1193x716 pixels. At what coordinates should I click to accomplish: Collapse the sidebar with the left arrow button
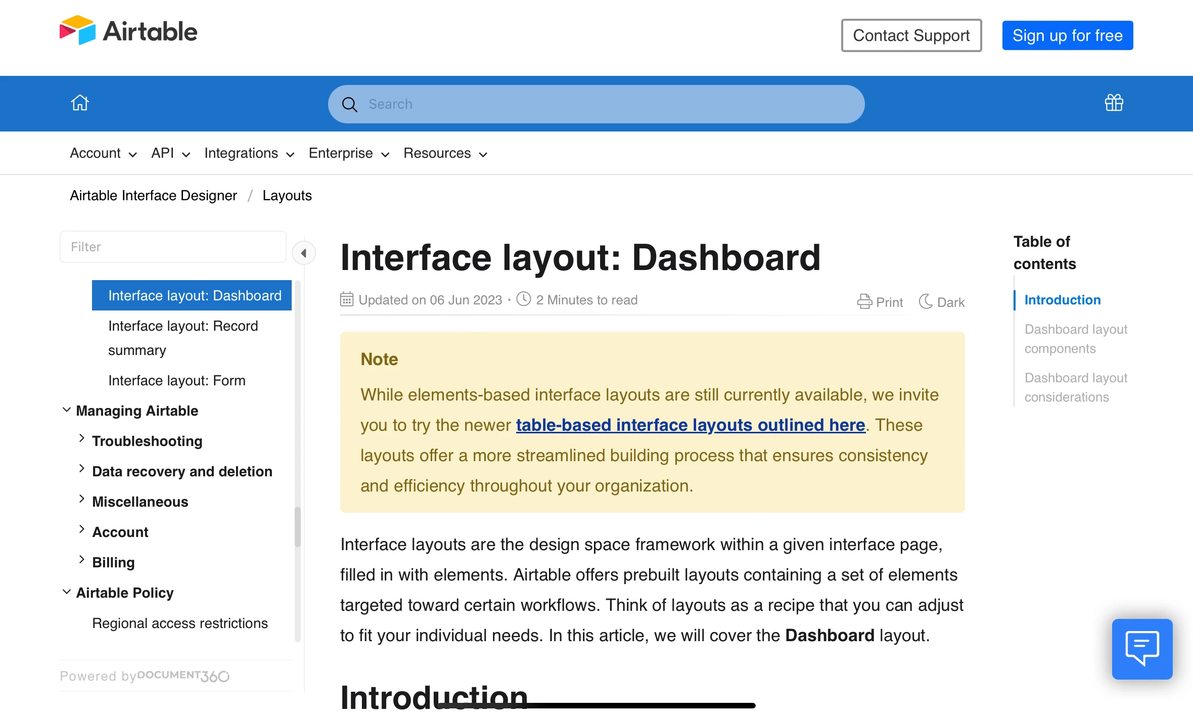304,253
